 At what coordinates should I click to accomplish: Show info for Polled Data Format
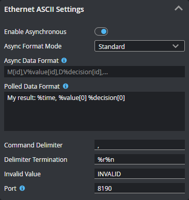[66, 86]
